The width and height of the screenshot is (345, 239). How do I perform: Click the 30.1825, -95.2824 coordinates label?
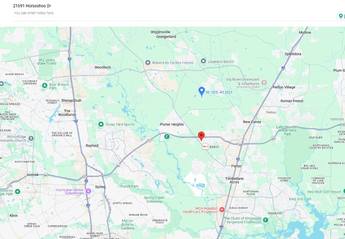point(219,92)
